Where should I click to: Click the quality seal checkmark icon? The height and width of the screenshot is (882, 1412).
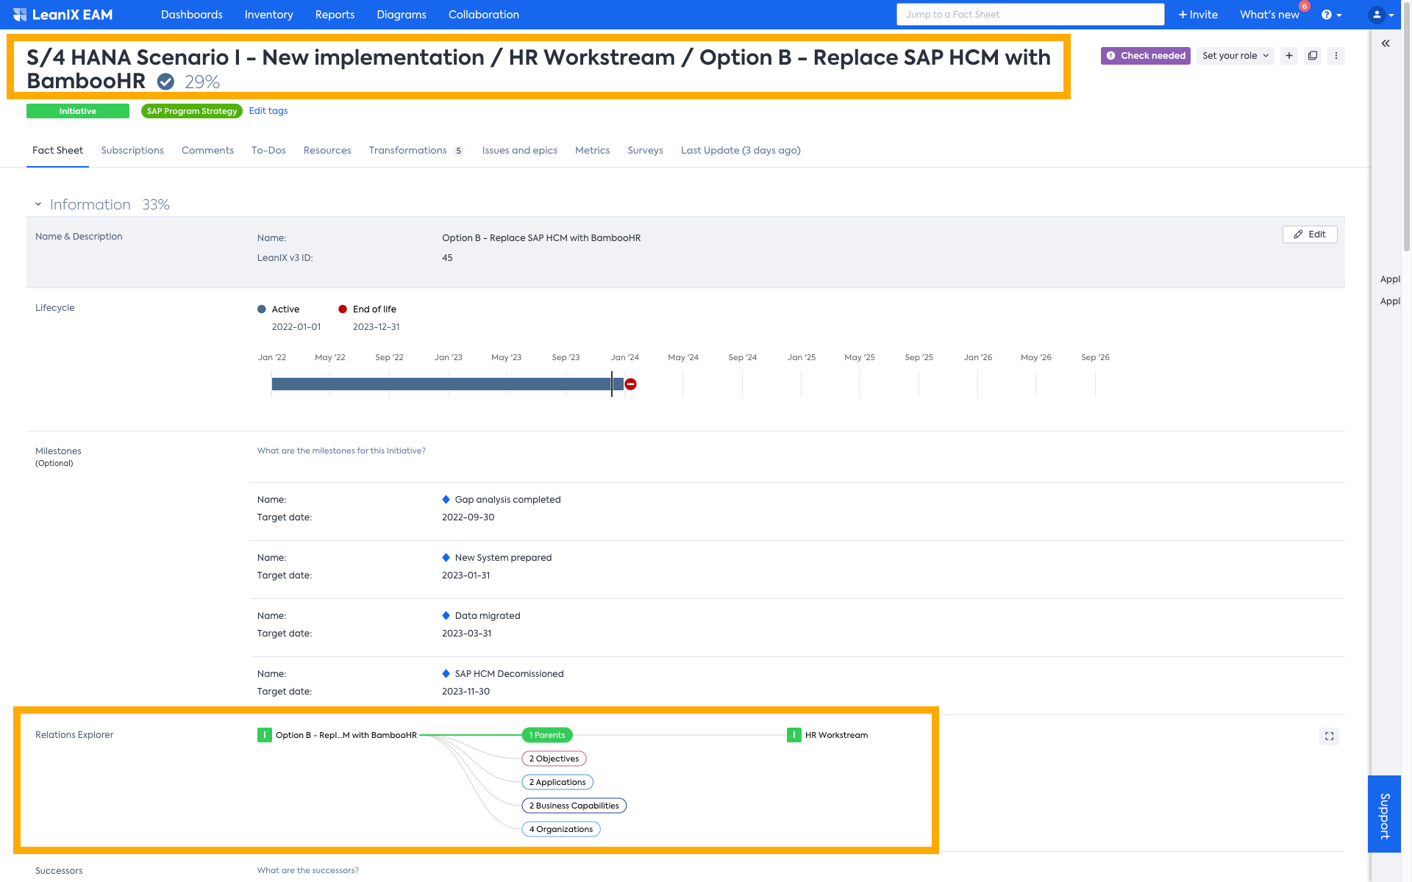[165, 82]
